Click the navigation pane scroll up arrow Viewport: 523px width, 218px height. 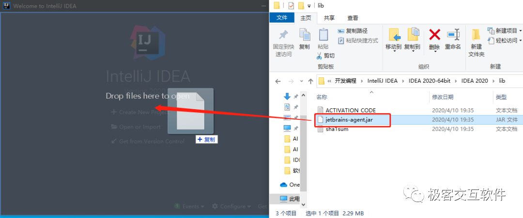(x=303, y=96)
